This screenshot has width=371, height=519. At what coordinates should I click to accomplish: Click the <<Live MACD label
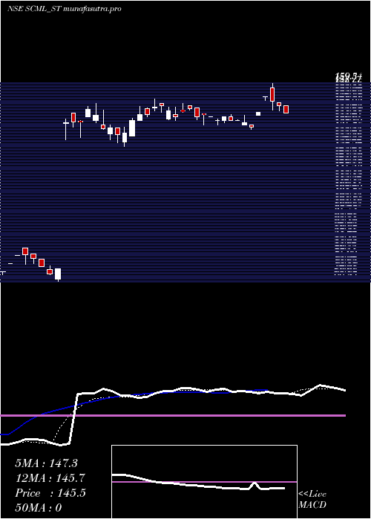[312, 500]
